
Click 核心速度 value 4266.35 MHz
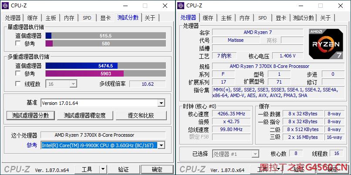(231, 114)
